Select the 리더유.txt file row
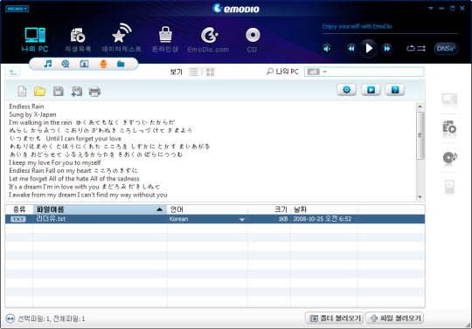This screenshot has width=472, height=329. pos(215,219)
